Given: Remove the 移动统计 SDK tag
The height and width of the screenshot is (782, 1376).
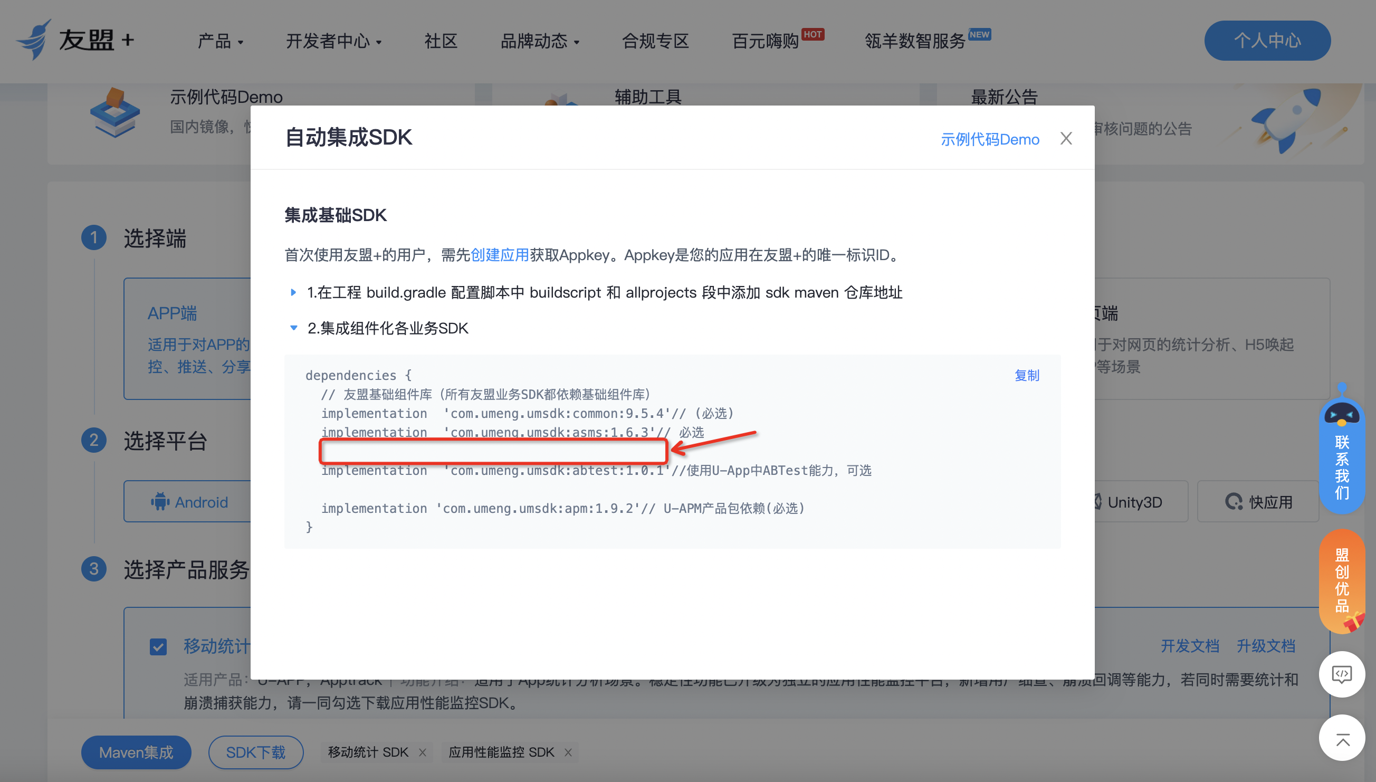Looking at the screenshot, I should pyautogui.click(x=423, y=752).
